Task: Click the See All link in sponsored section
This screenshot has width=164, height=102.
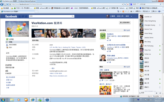Action: tap(127, 67)
